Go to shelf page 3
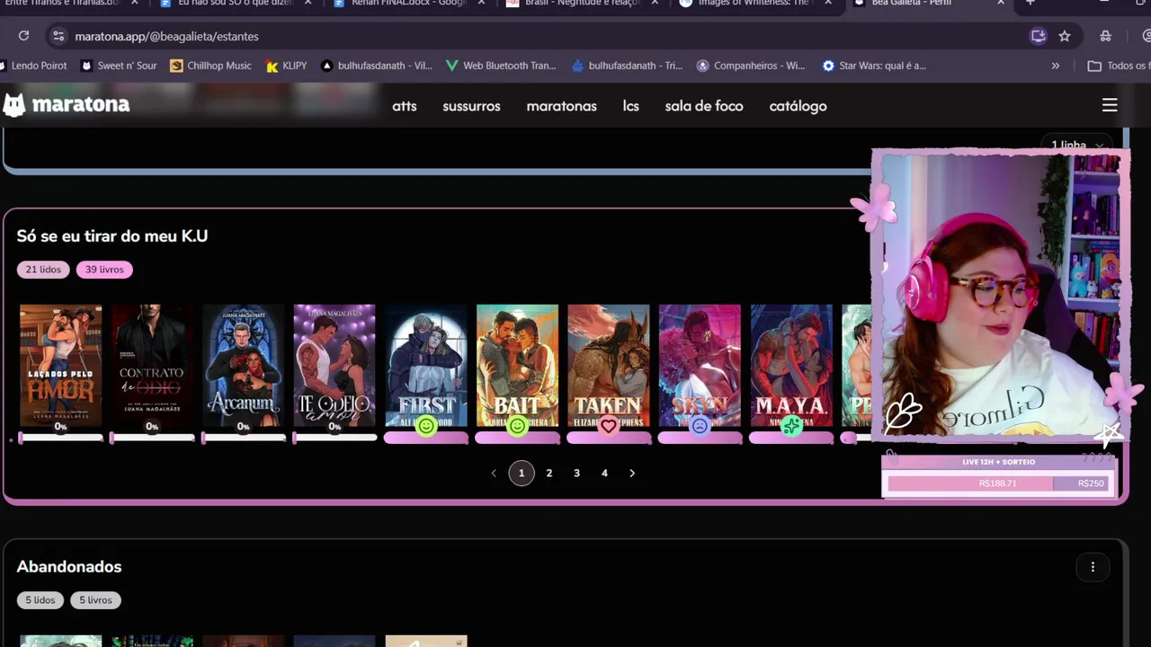The width and height of the screenshot is (1151, 647). pyautogui.click(x=577, y=473)
